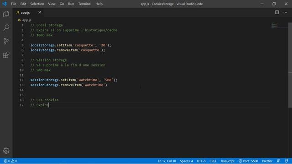This screenshot has width=292, height=164.
Task: Open the Edit menu
Action: [23, 4]
